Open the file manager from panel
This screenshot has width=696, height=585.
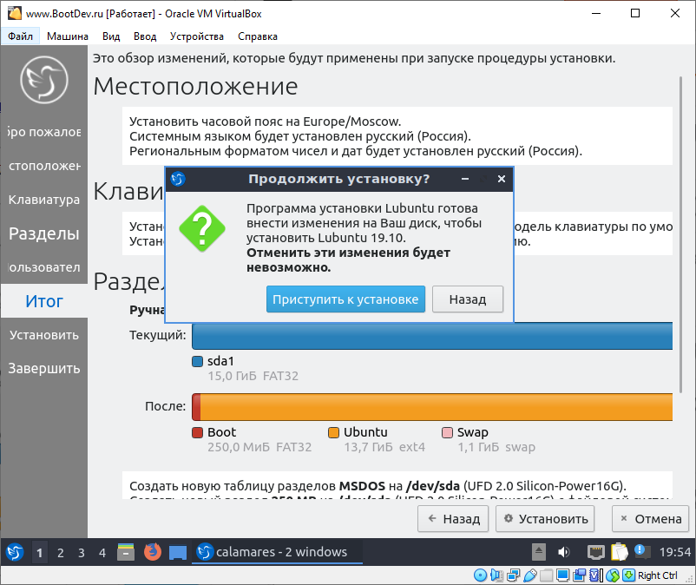pos(126,552)
